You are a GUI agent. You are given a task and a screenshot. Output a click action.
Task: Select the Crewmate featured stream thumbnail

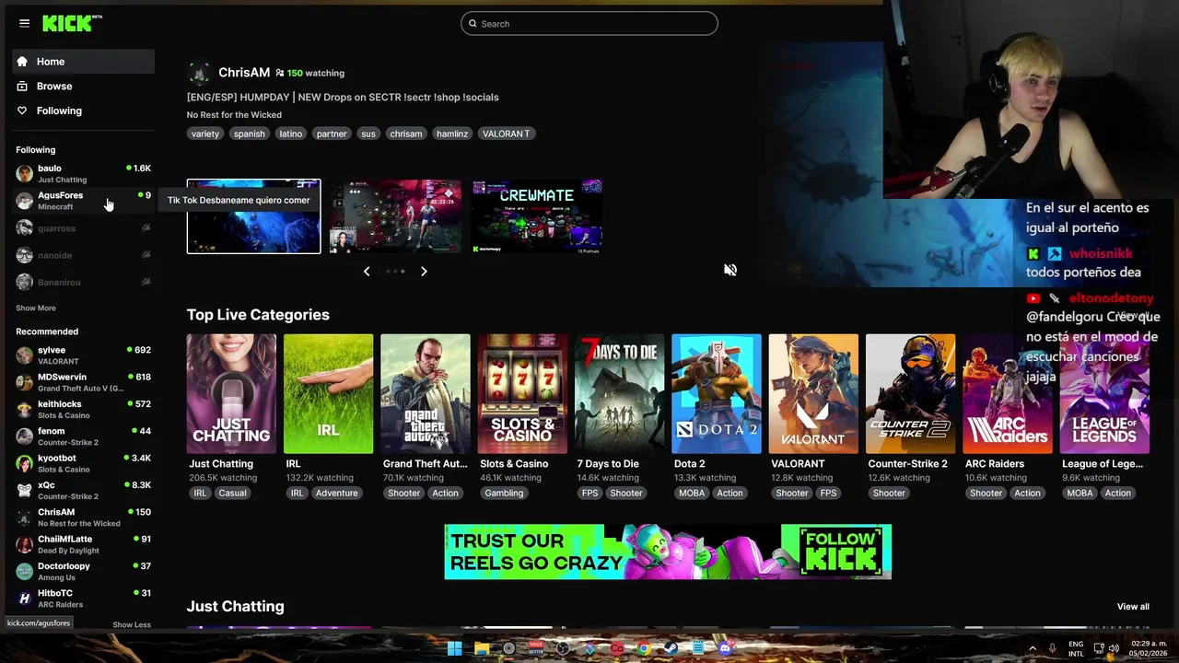pyautogui.click(x=538, y=216)
